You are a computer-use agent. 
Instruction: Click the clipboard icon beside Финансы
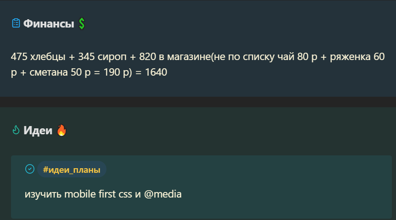tap(16, 23)
